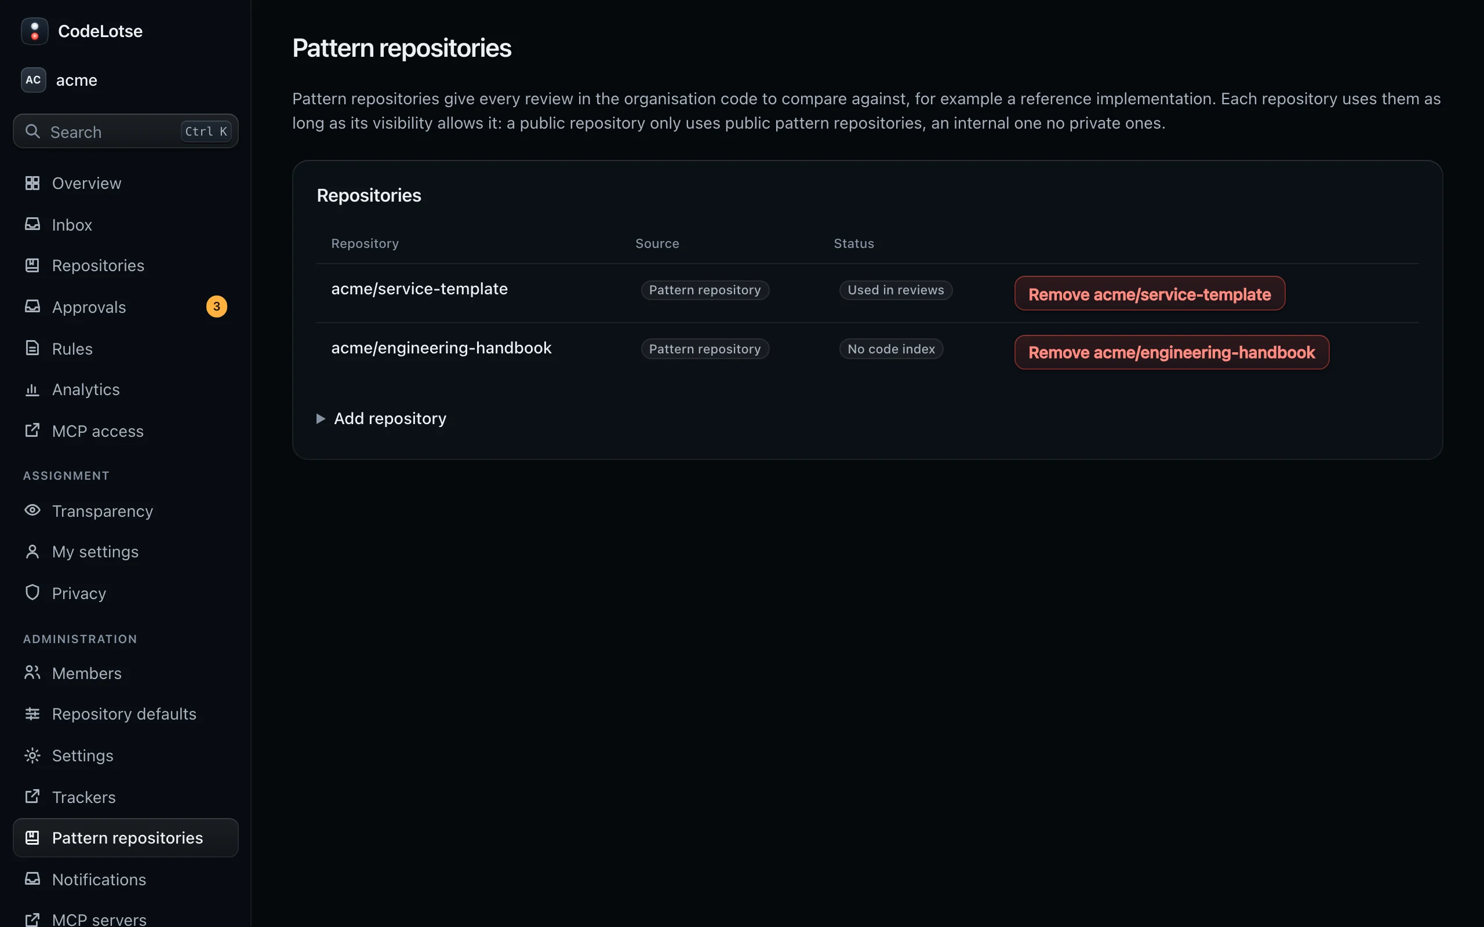Click the acme/service-template repository name
Viewport: 1484px width, 927px height.
(420, 289)
